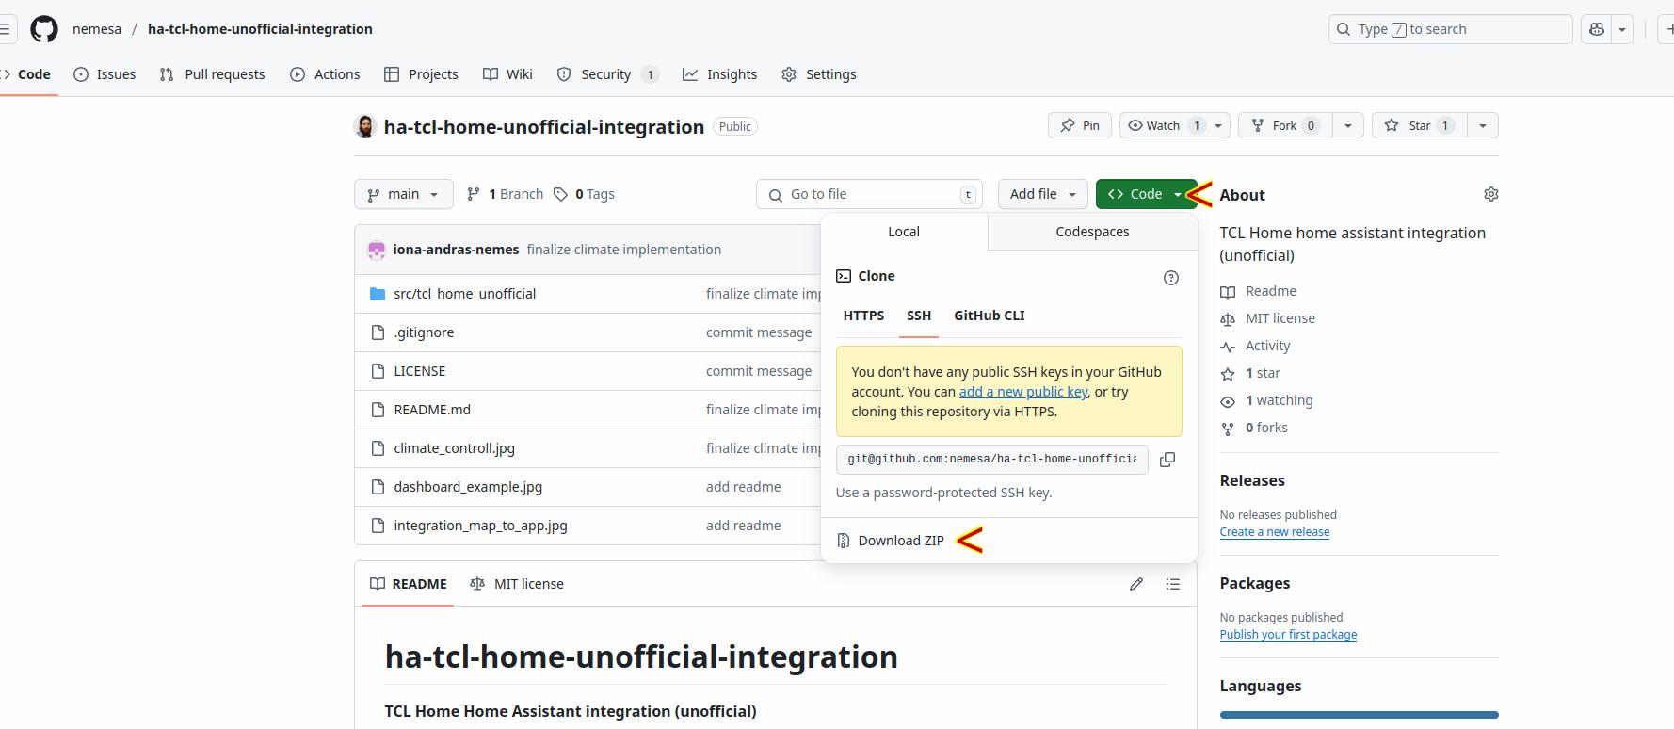The image size is (1674, 729).
Task: Open the README outline list icon
Action: pos(1173,584)
